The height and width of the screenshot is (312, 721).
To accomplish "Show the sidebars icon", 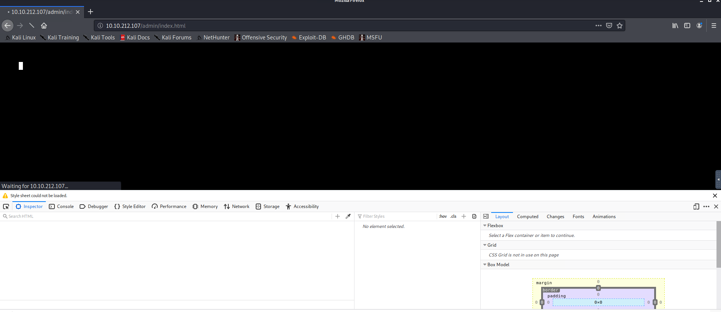I will [687, 26].
